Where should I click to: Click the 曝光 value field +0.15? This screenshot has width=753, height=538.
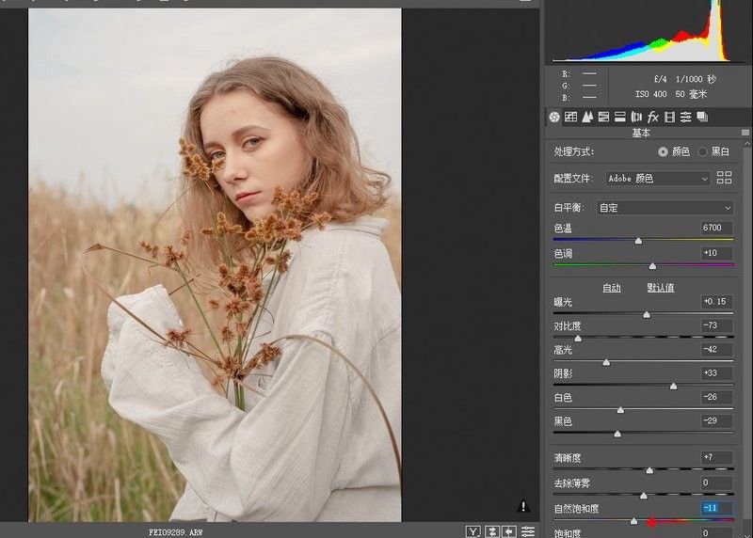click(x=716, y=301)
